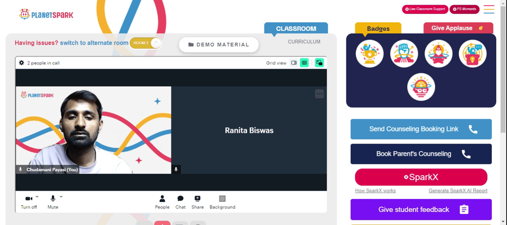Open the Demo Material folder button
This screenshot has width=507, height=225.
[x=219, y=45]
